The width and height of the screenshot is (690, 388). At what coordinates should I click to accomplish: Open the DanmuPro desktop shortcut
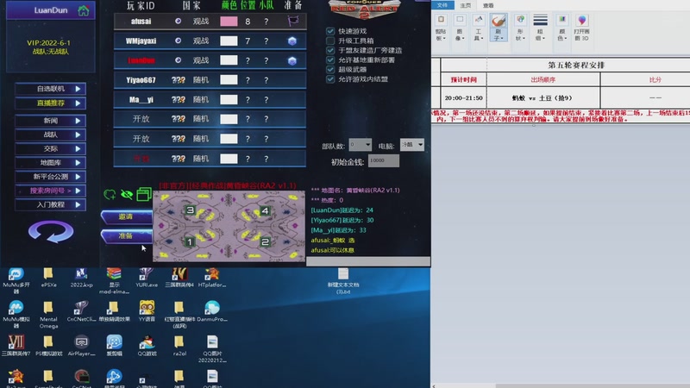[212, 311]
